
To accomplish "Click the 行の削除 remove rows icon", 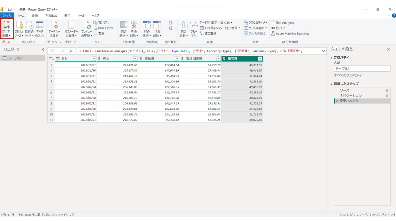I will 157,25.
